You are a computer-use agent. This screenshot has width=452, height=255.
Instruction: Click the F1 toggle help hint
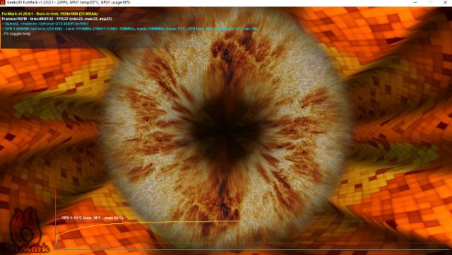click(x=16, y=34)
